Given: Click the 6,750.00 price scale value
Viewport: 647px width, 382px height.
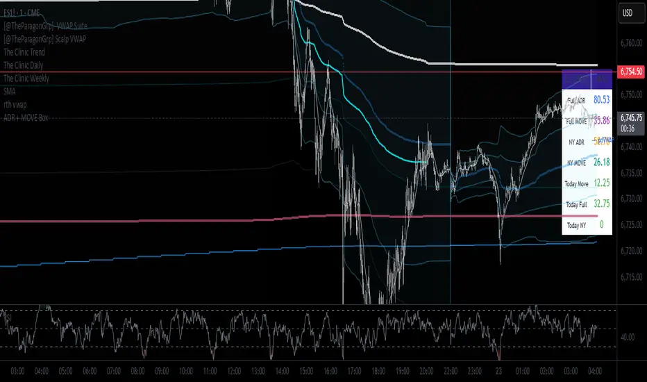Looking at the screenshot, I should (x=631, y=94).
